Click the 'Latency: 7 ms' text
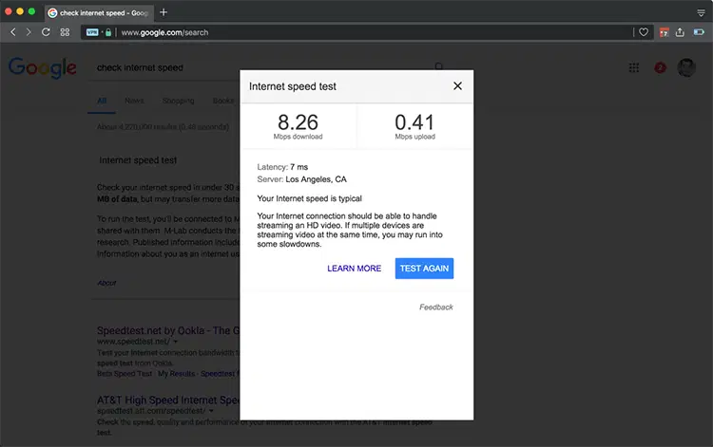The image size is (713, 447). click(x=282, y=167)
